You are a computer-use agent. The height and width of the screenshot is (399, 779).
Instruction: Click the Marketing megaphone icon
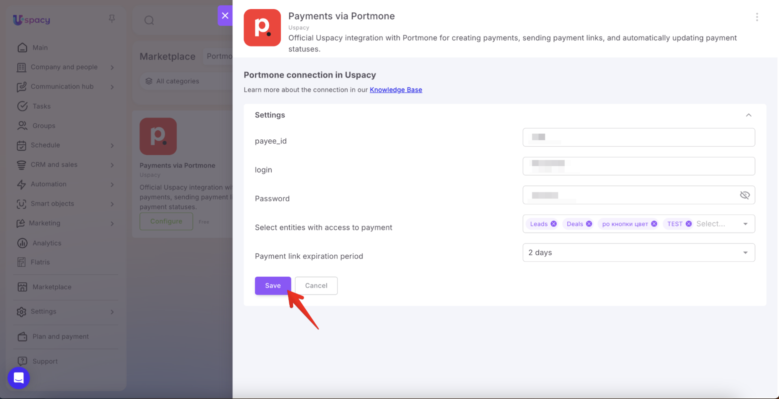coord(21,223)
